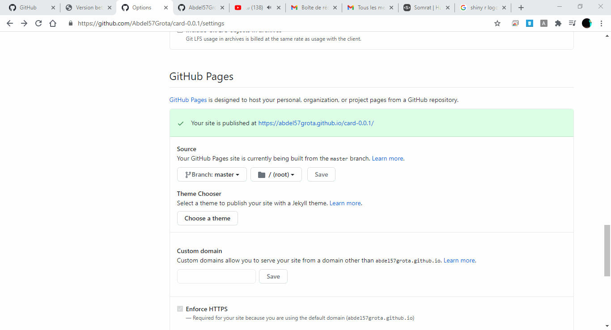The width and height of the screenshot is (611, 330).
Task: Open the Branch: master dropdown
Action: pyautogui.click(x=212, y=174)
